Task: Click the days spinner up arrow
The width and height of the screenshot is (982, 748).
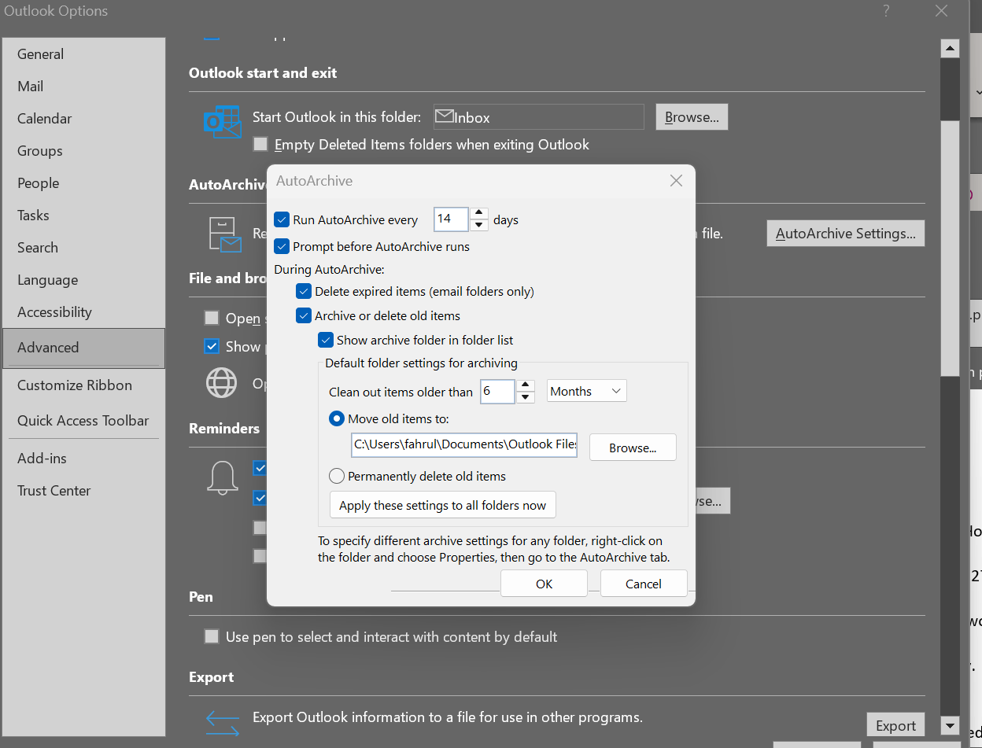Action: [479, 214]
